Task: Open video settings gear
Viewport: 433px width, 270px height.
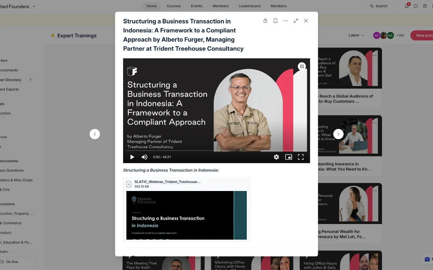Action: [x=277, y=157]
